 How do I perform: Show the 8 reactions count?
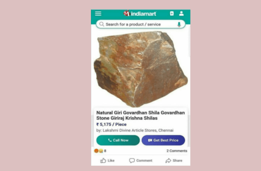(x=105, y=151)
